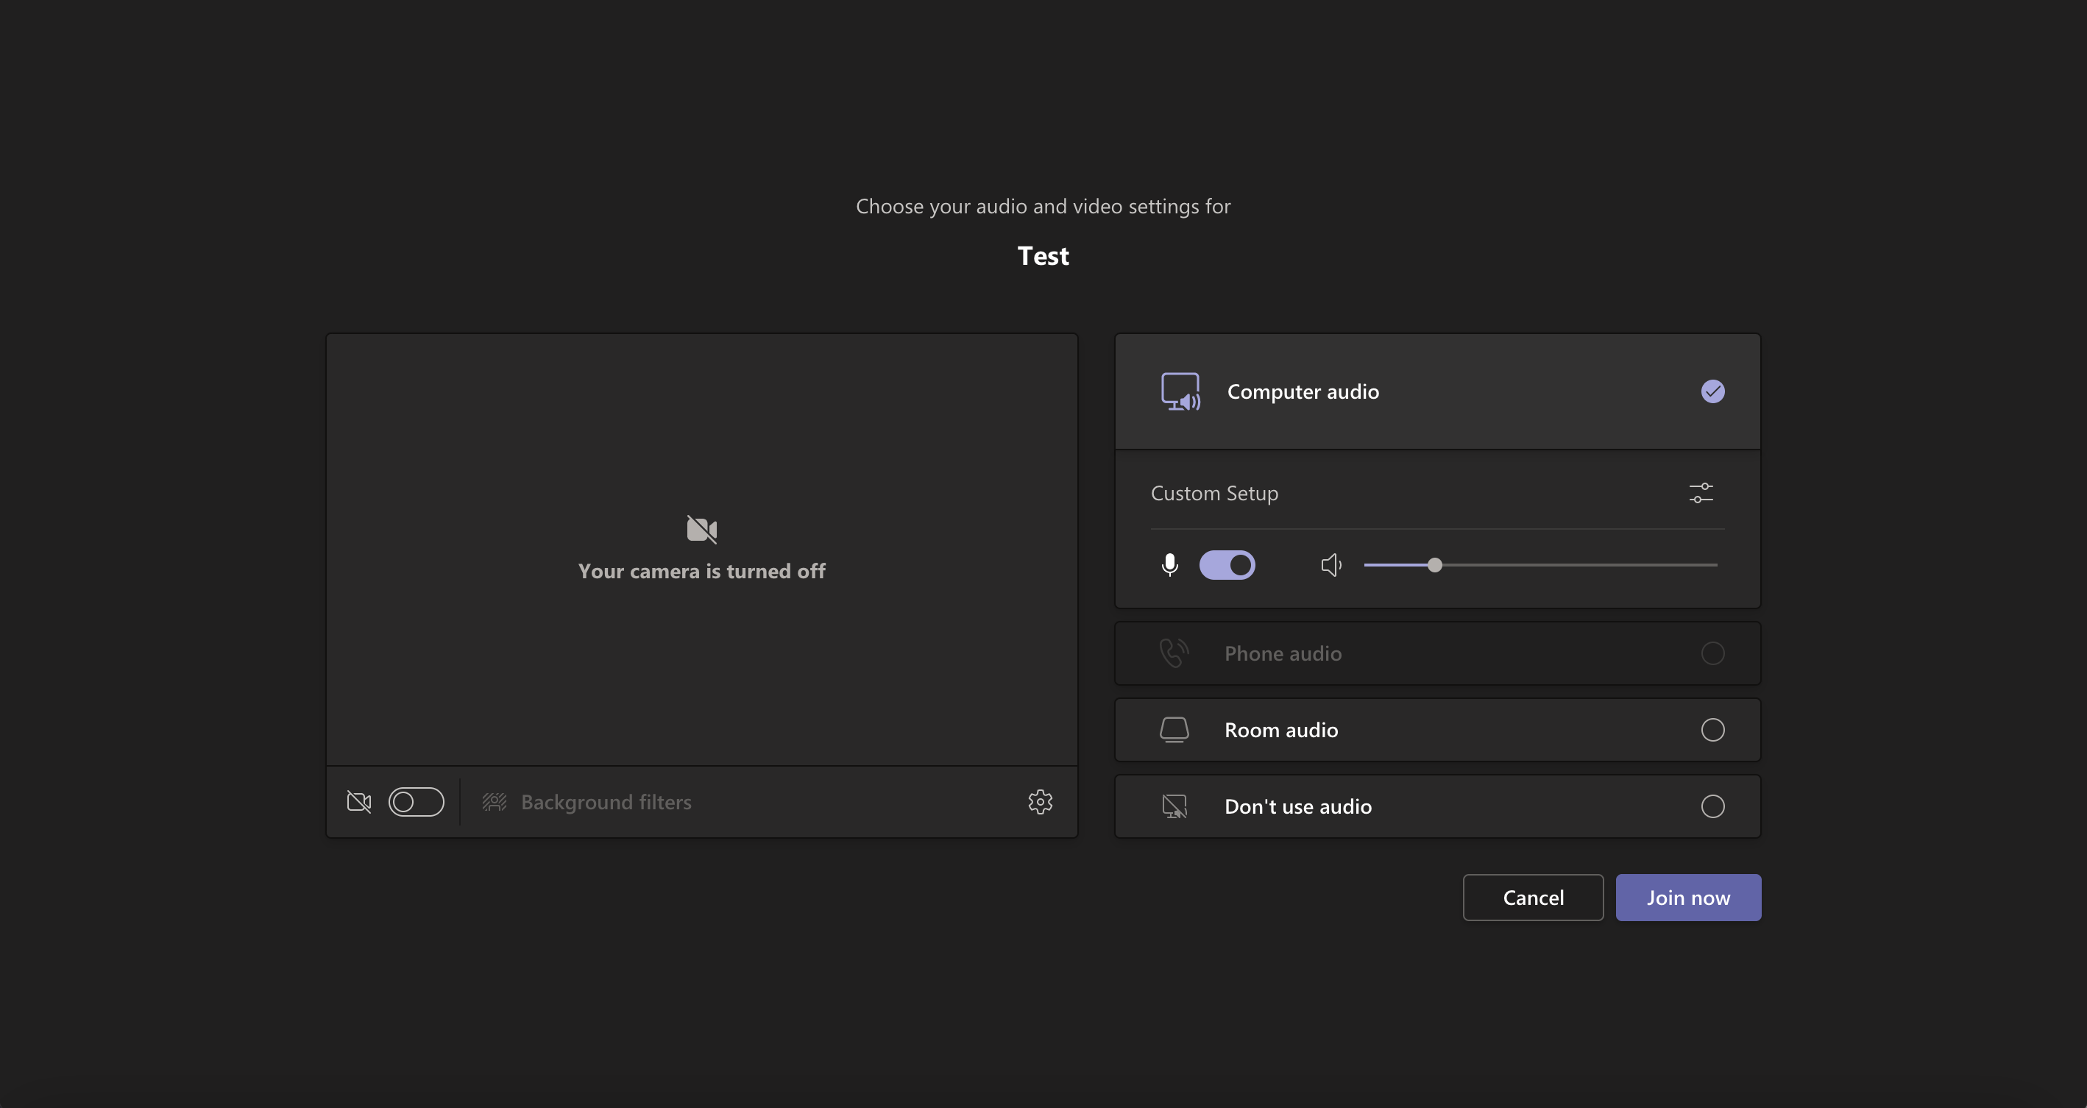The image size is (2087, 1108).
Task: Click the background filters icon
Action: 494,802
